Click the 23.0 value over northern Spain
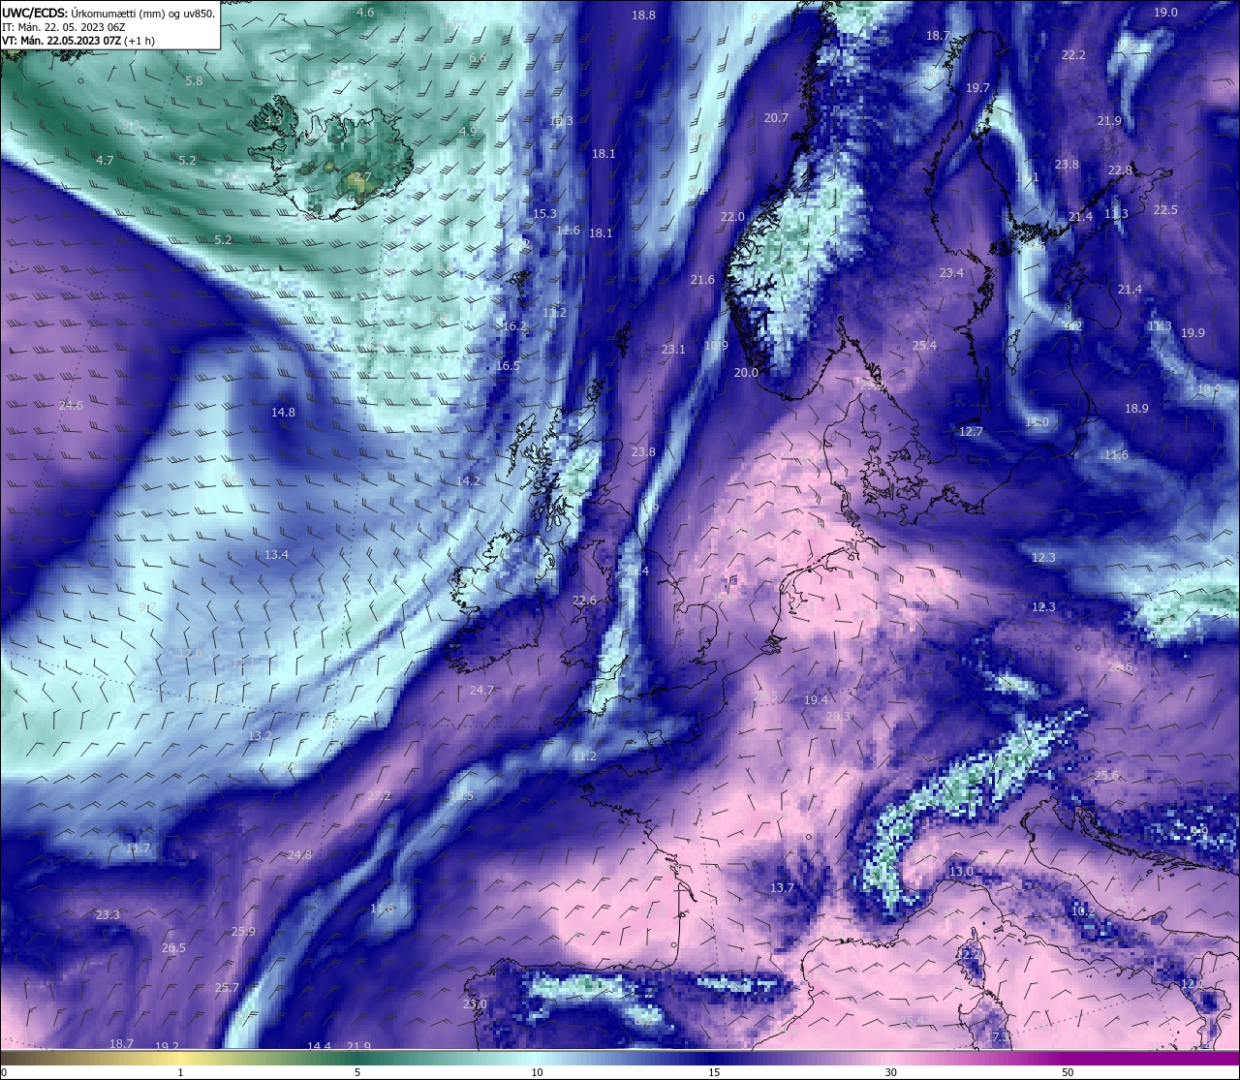The width and height of the screenshot is (1240, 1080). (x=475, y=1004)
